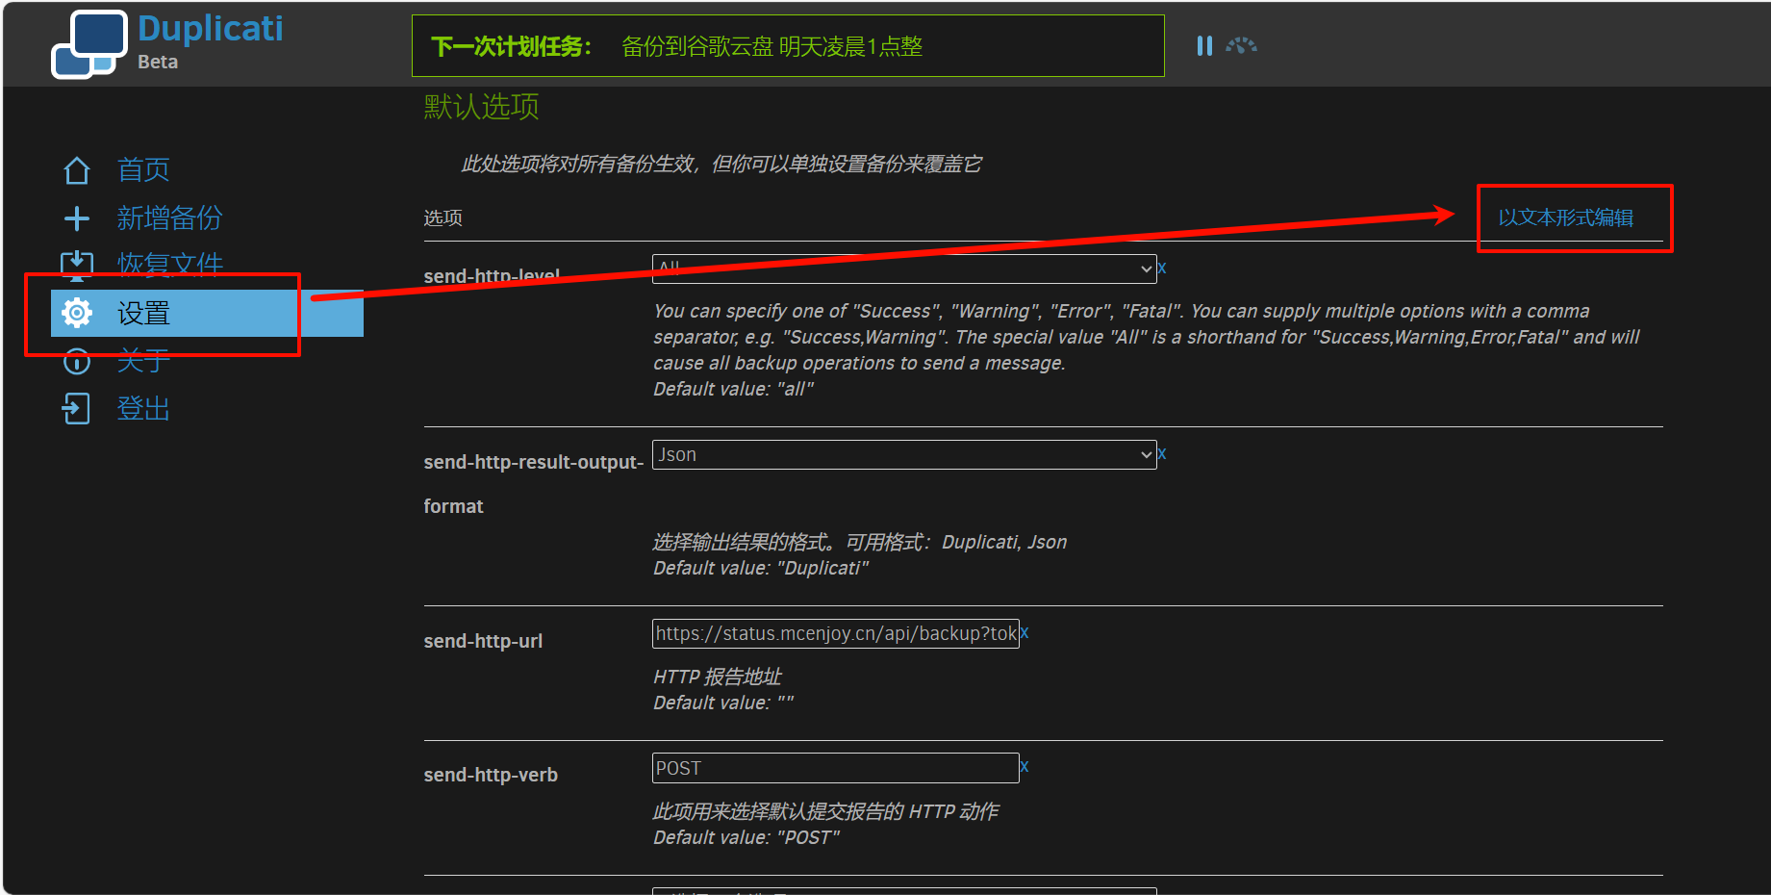Open the throttle speed gauge icon
Image resolution: width=1771 pixels, height=895 pixels.
[x=1241, y=46]
